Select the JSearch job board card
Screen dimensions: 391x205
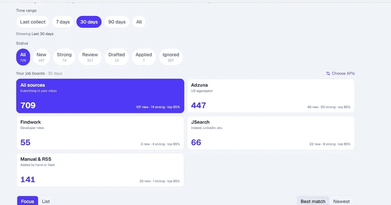click(x=271, y=133)
